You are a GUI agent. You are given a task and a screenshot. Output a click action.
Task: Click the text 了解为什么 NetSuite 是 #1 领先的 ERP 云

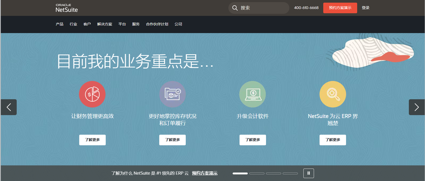(x=150, y=173)
